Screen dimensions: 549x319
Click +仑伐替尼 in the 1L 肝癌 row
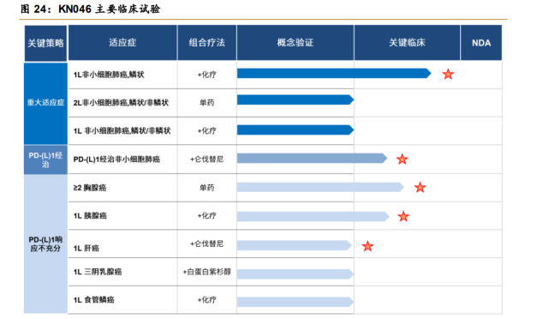coord(207,244)
